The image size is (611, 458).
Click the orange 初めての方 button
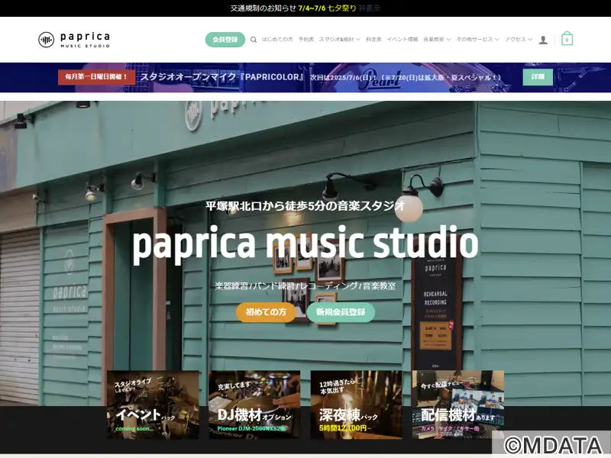[x=266, y=312]
